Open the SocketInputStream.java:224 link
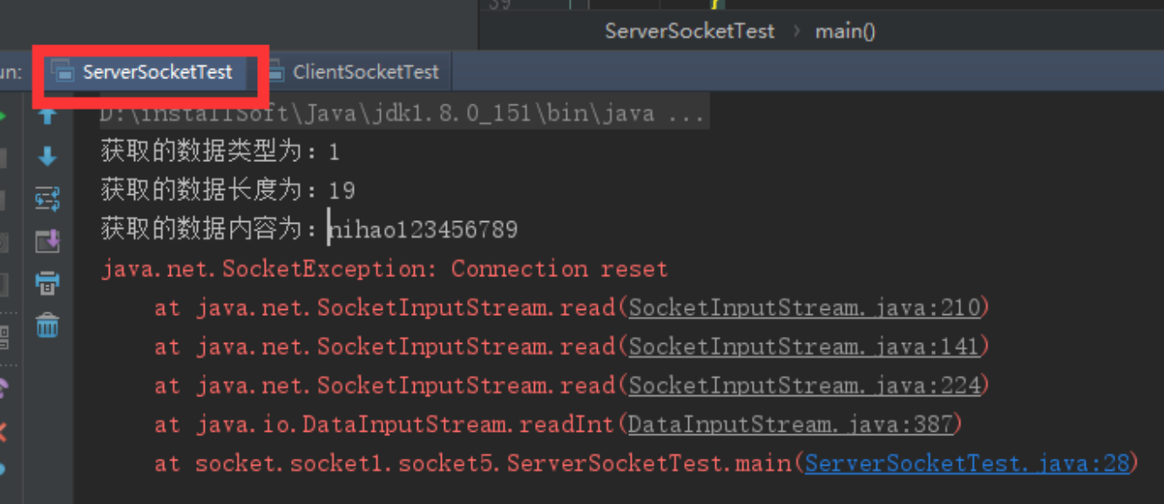 click(x=805, y=386)
